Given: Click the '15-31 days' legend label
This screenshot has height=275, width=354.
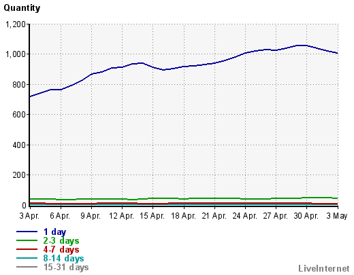Looking at the screenshot, I should point(66,267).
